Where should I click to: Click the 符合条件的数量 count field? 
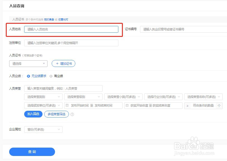[x=203, y=105]
